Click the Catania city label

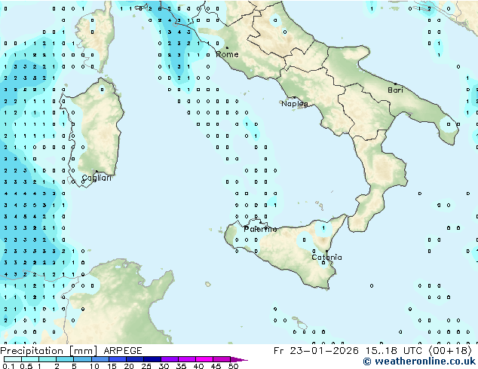click(326, 258)
